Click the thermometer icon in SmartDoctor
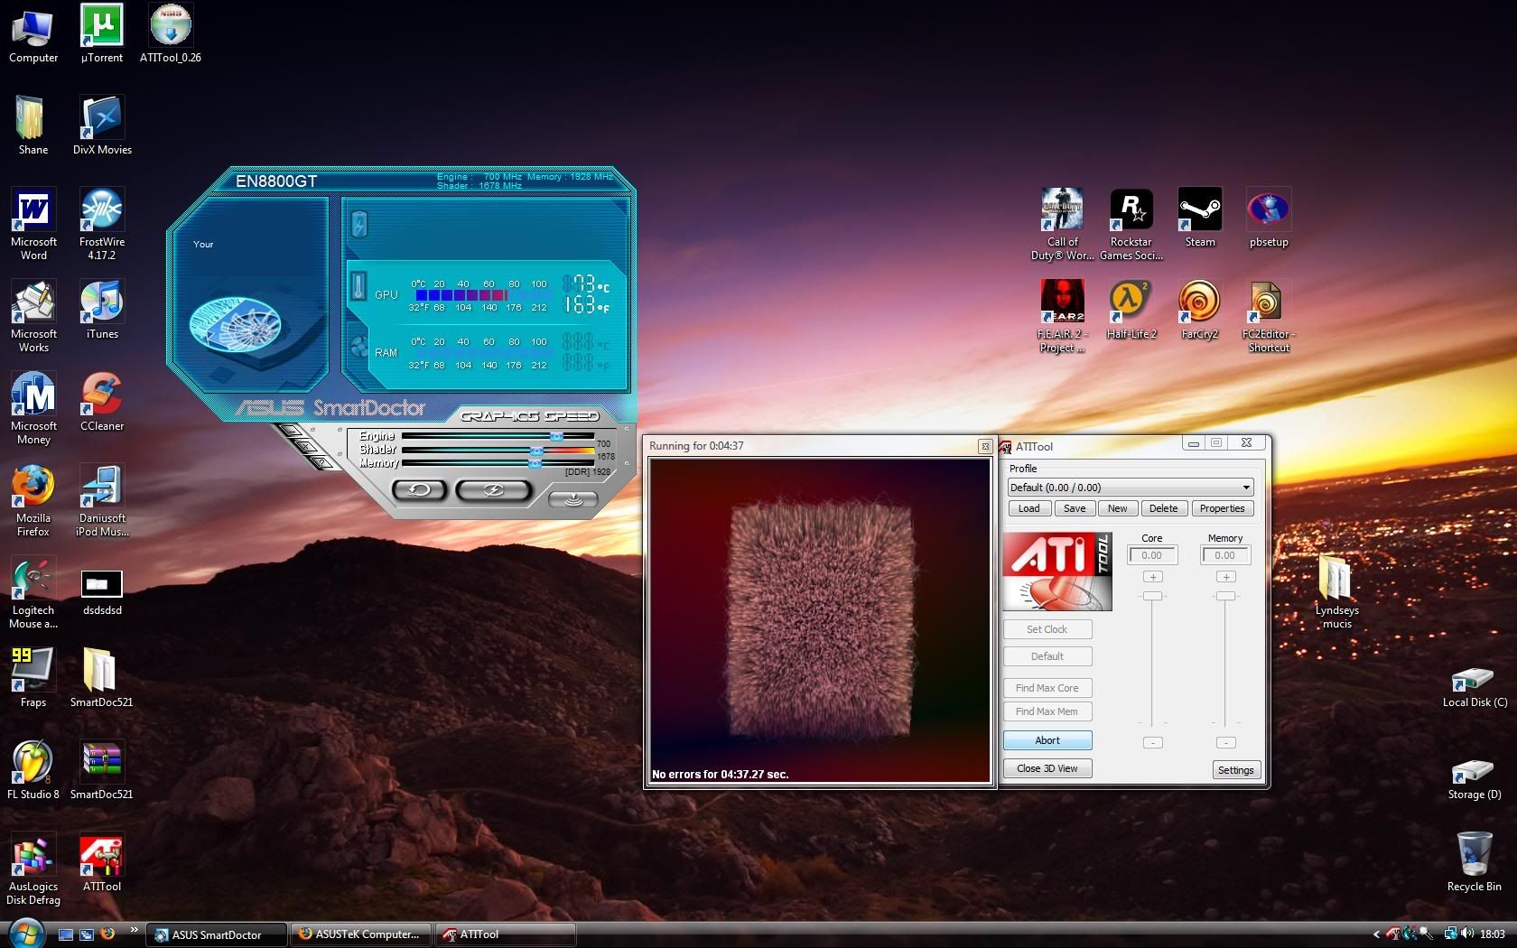1517x948 pixels. [x=358, y=286]
